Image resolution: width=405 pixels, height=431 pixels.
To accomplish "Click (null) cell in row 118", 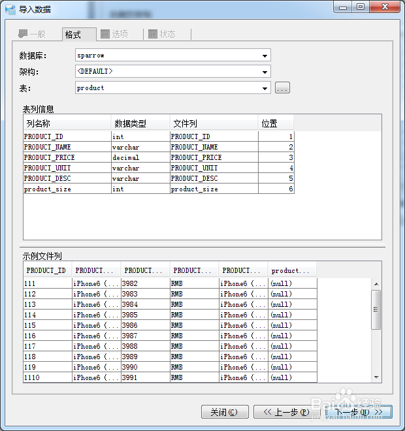I will pos(293,357).
